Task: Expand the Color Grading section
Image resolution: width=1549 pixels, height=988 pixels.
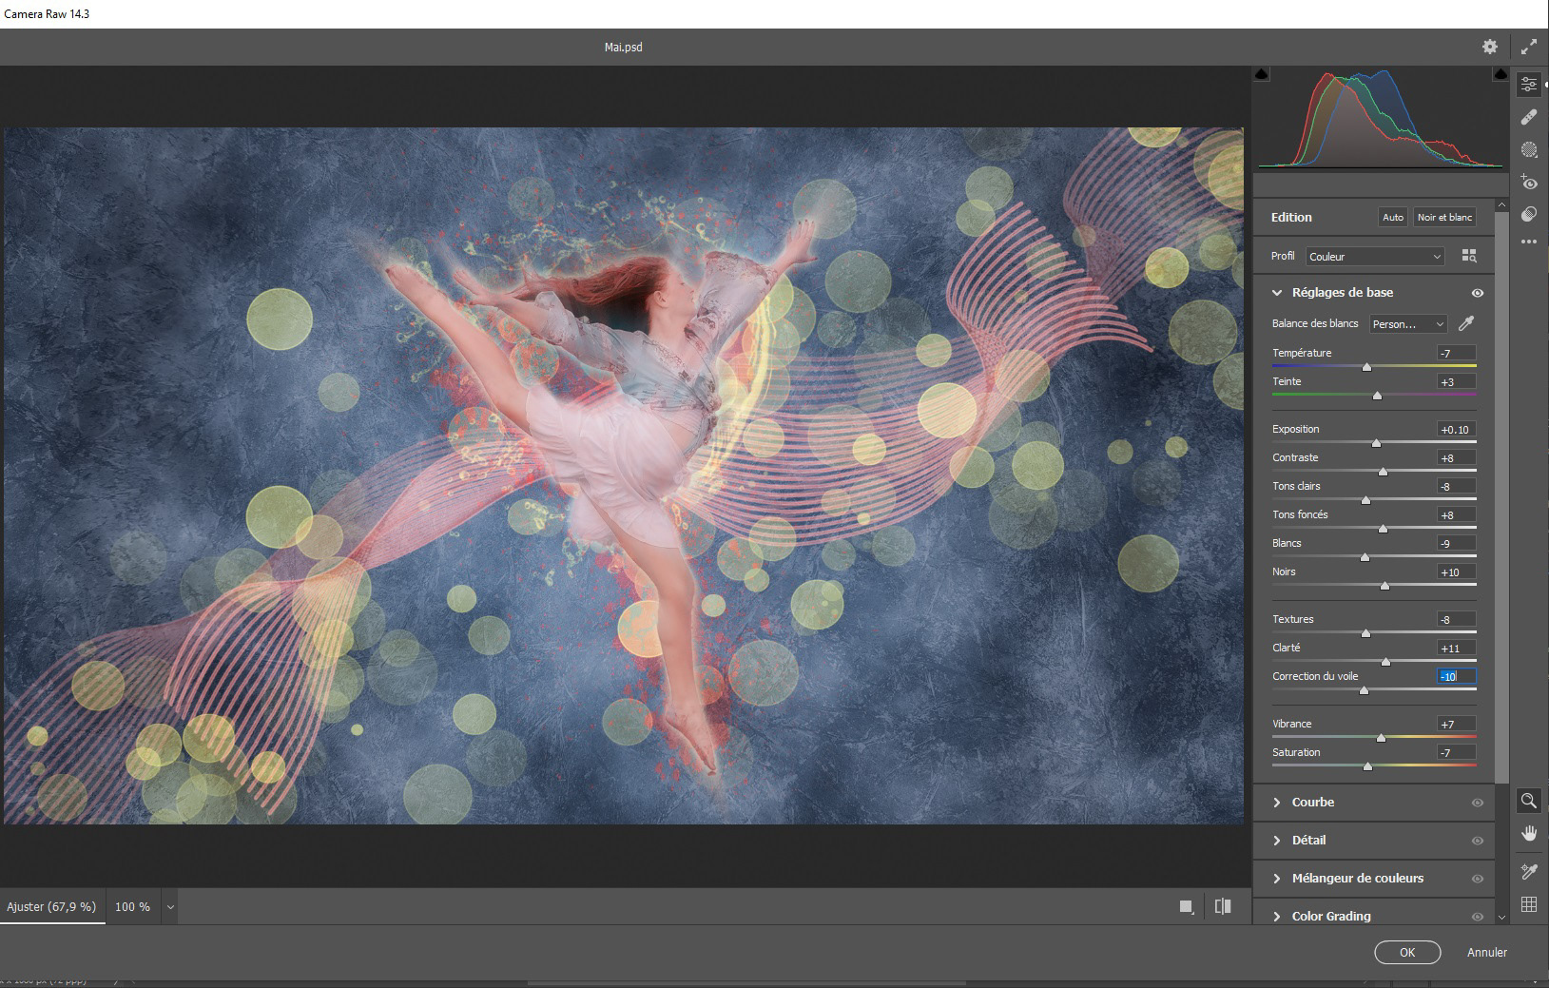Action: coord(1277,917)
